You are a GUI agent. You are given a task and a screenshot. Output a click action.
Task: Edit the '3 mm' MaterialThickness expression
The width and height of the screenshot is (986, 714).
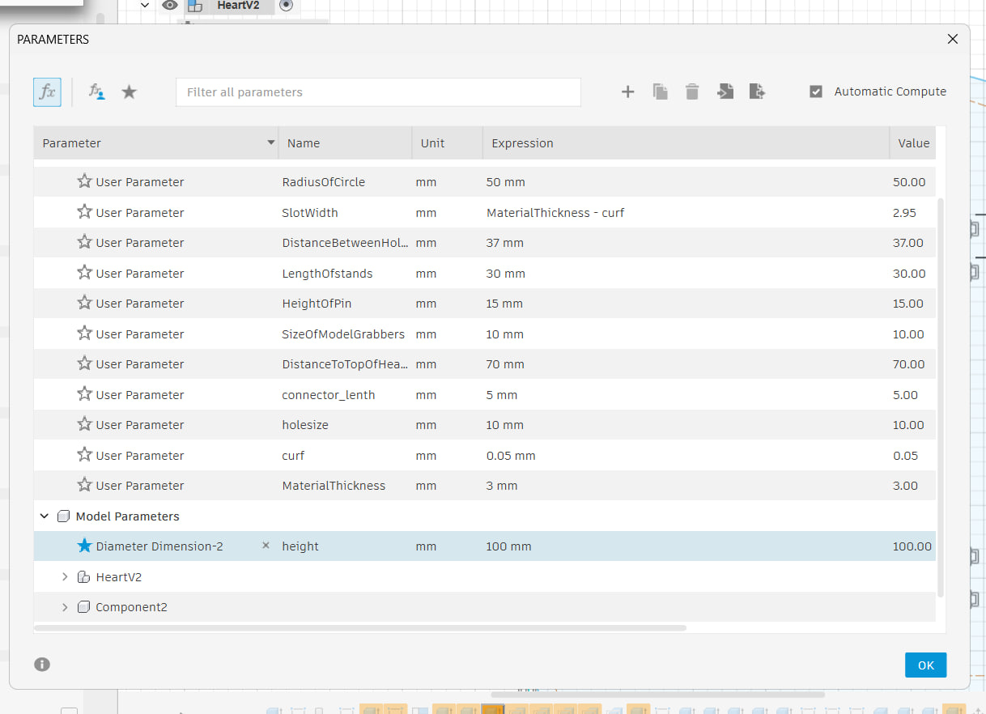502,485
